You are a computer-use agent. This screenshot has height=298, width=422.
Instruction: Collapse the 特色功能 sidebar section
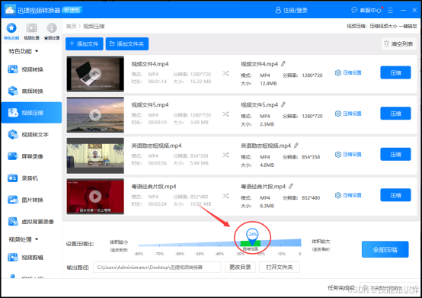[x=24, y=51]
